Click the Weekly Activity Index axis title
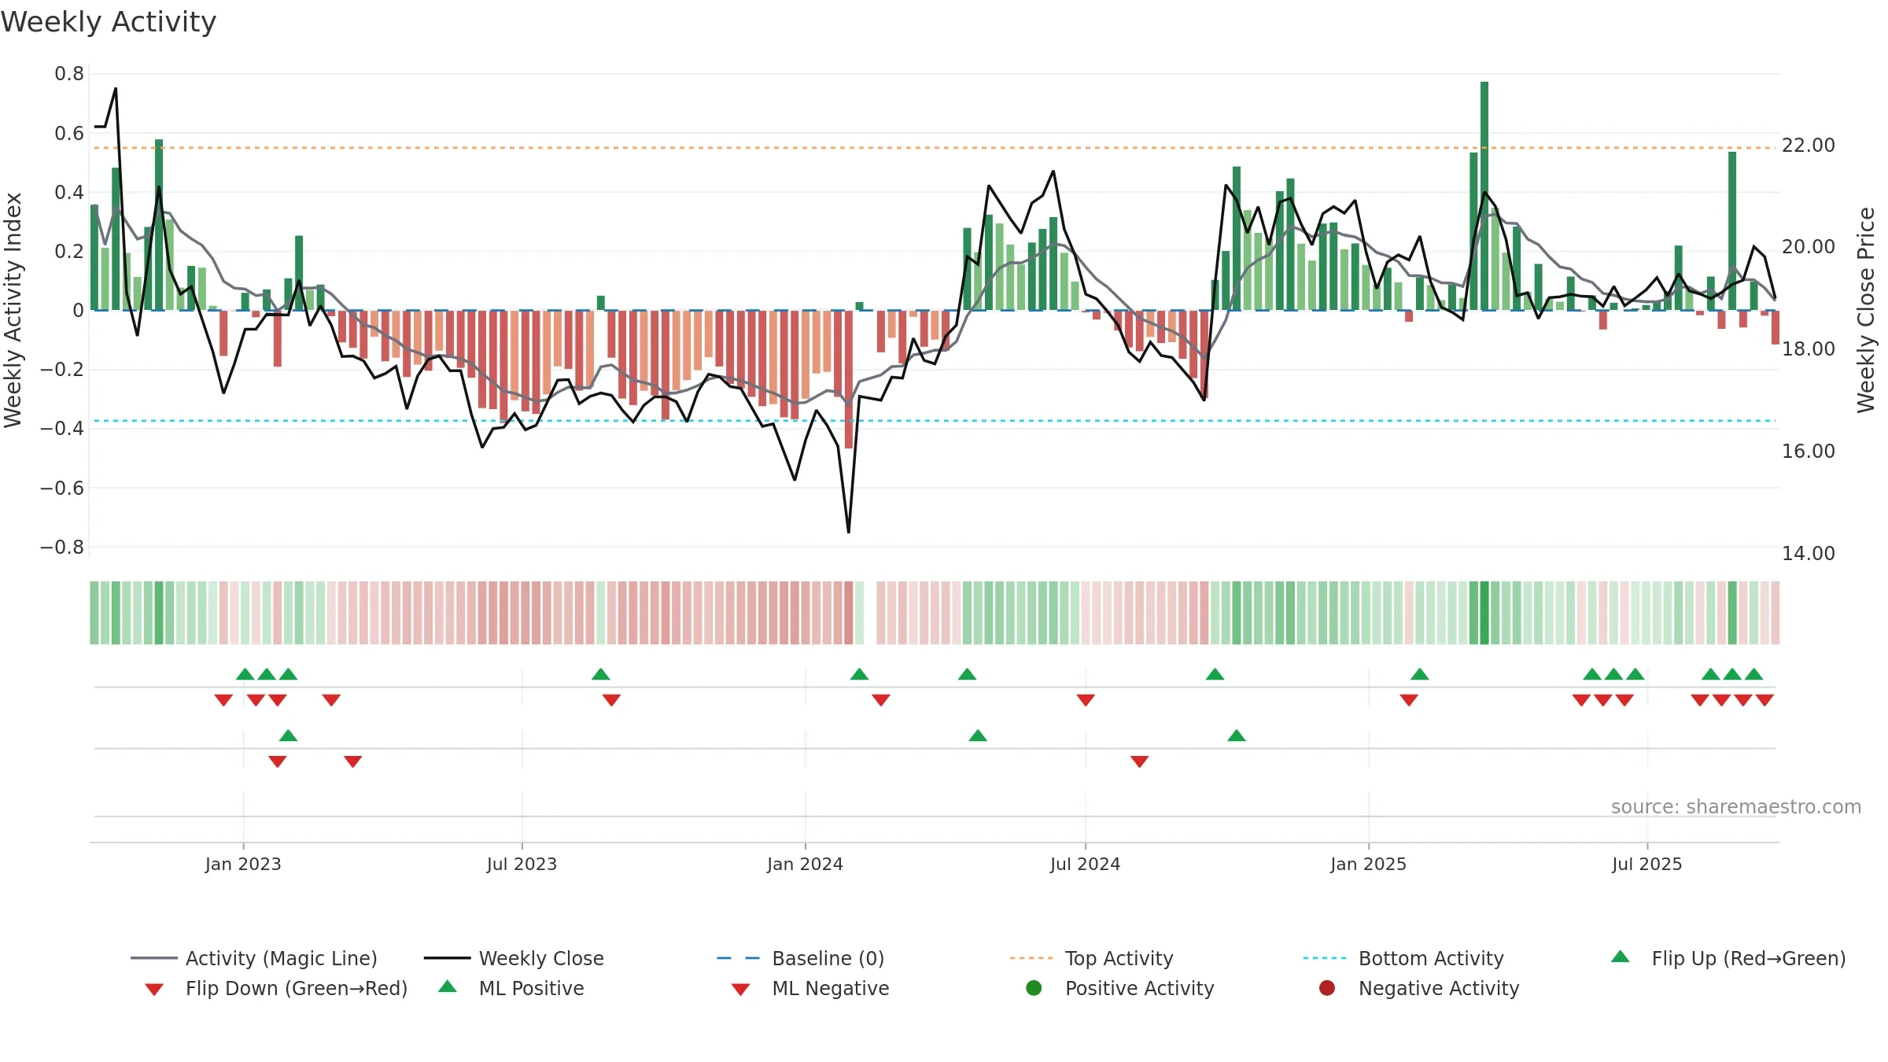This screenshot has width=1888, height=1062. pos(13,310)
